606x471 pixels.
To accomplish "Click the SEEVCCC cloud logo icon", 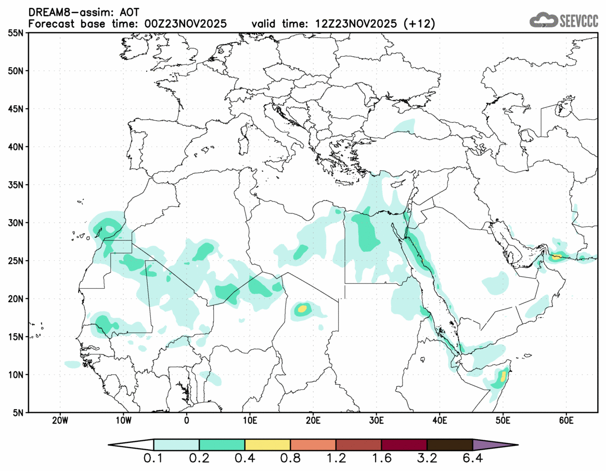I will 543,20.
